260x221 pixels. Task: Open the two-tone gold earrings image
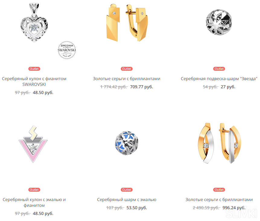[x=219, y=143]
